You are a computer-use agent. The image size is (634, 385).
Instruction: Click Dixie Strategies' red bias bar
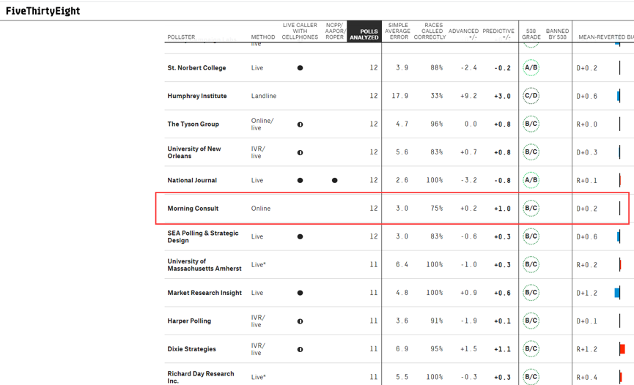(x=622, y=349)
